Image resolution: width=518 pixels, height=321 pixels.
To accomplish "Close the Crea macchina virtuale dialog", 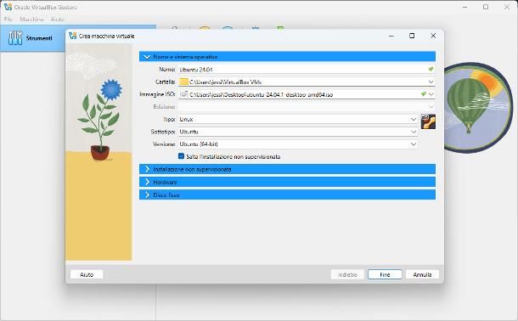I will pos(433,36).
